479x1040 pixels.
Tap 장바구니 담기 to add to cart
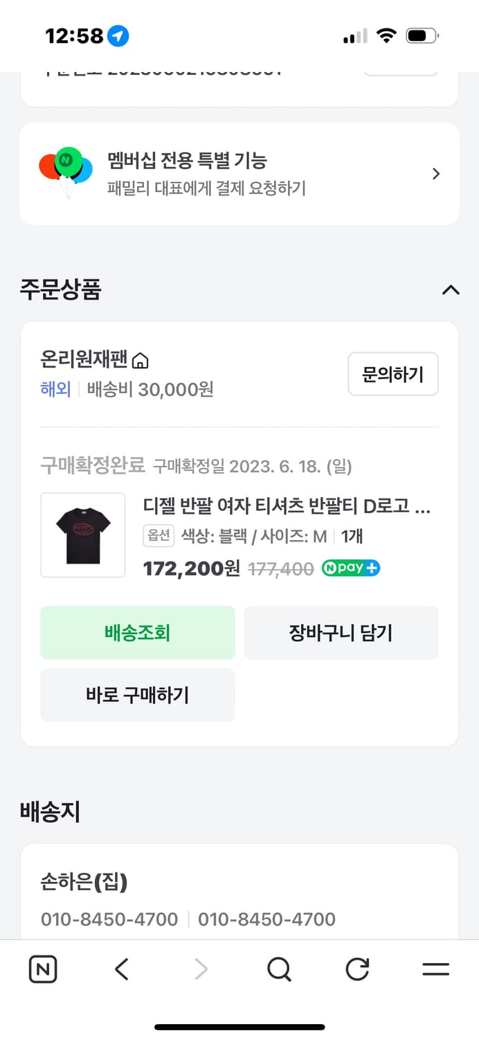(341, 632)
